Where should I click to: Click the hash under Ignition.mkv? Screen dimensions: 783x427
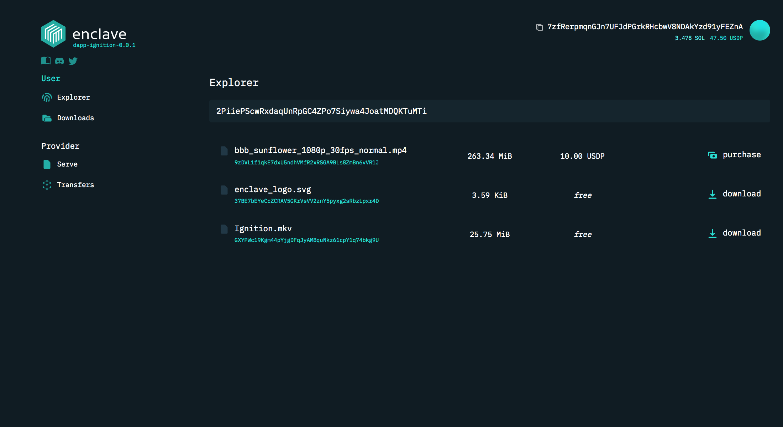click(306, 240)
